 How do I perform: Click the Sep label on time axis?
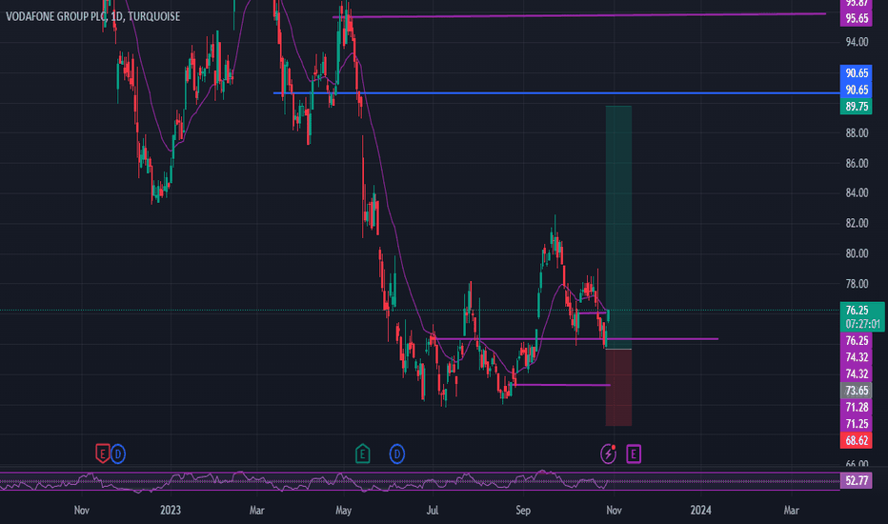click(523, 511)
